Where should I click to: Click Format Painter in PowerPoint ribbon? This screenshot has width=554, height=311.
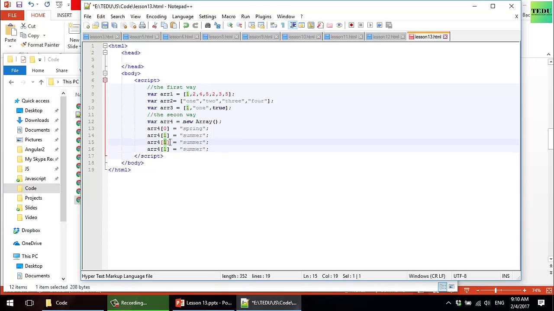[40, 45]
